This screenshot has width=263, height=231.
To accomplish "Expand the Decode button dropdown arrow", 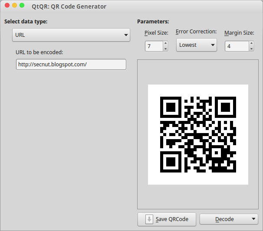I will point(253,219).
